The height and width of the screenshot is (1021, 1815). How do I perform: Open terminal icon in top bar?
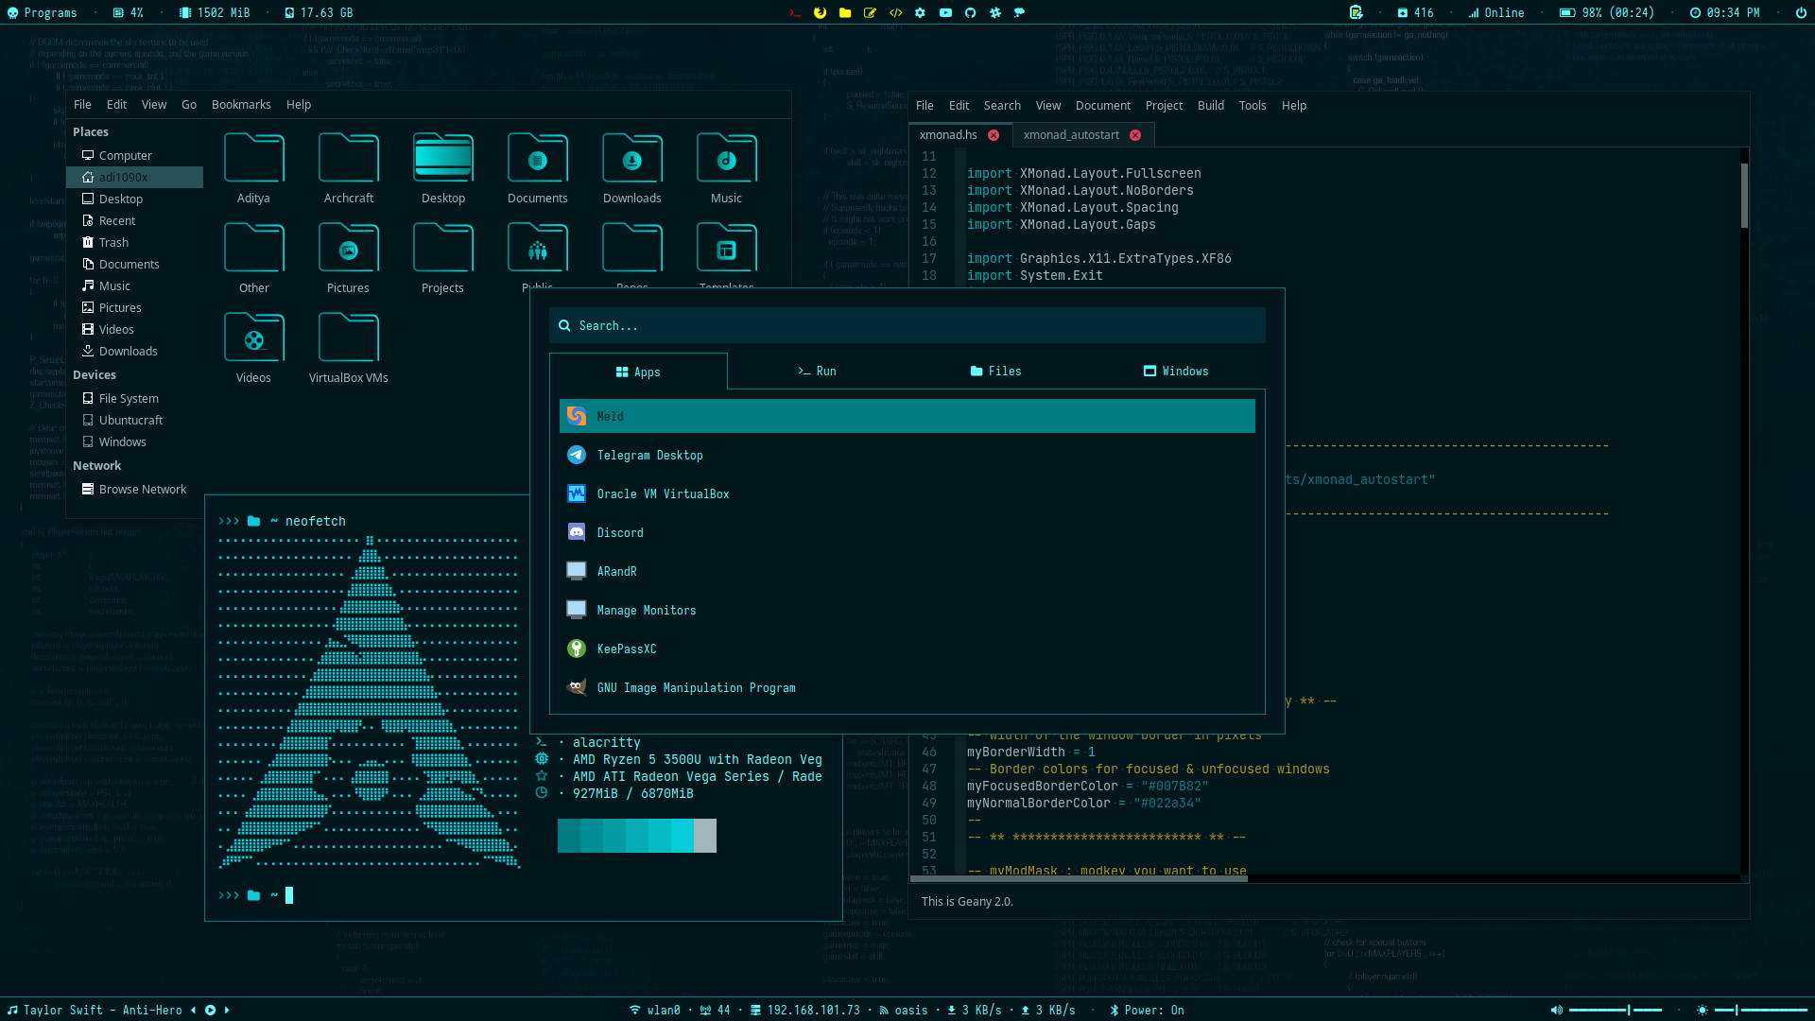[795, 12]
